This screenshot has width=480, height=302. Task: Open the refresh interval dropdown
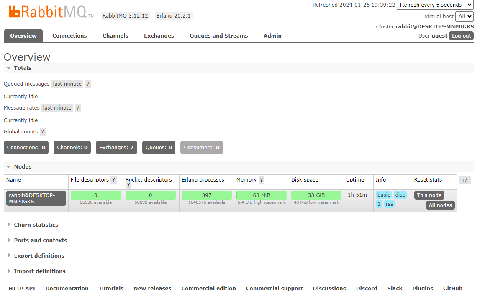[x=435, y=5]
